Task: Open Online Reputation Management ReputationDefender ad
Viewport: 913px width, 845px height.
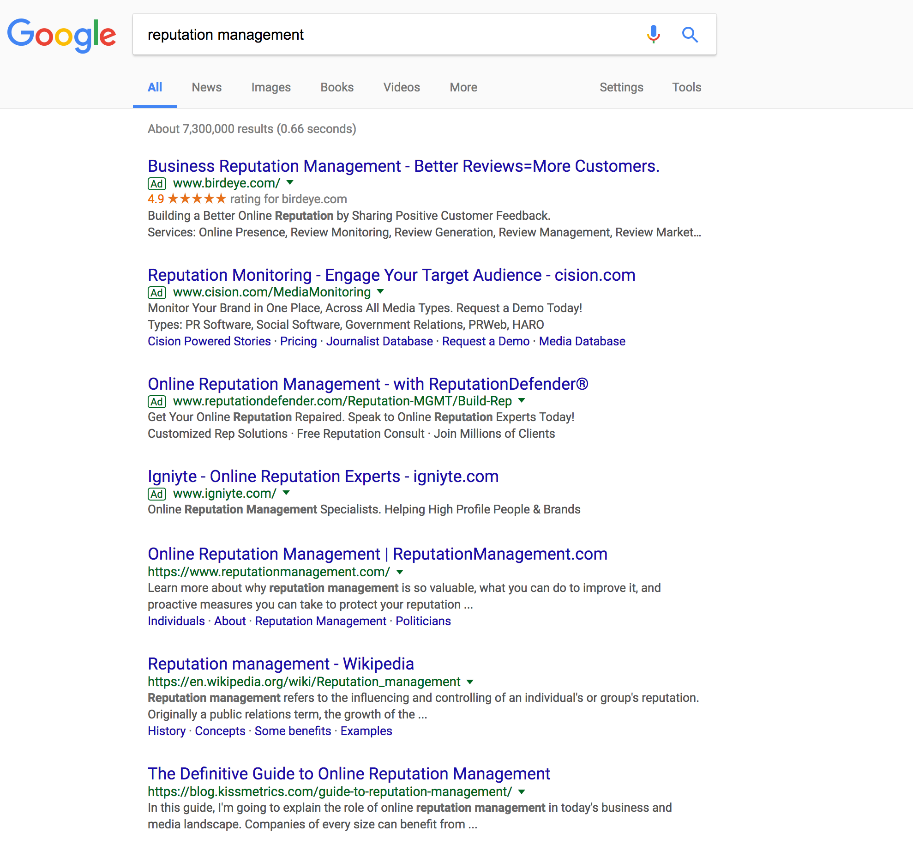Action: pyautogui.click(x=368, y=384)
